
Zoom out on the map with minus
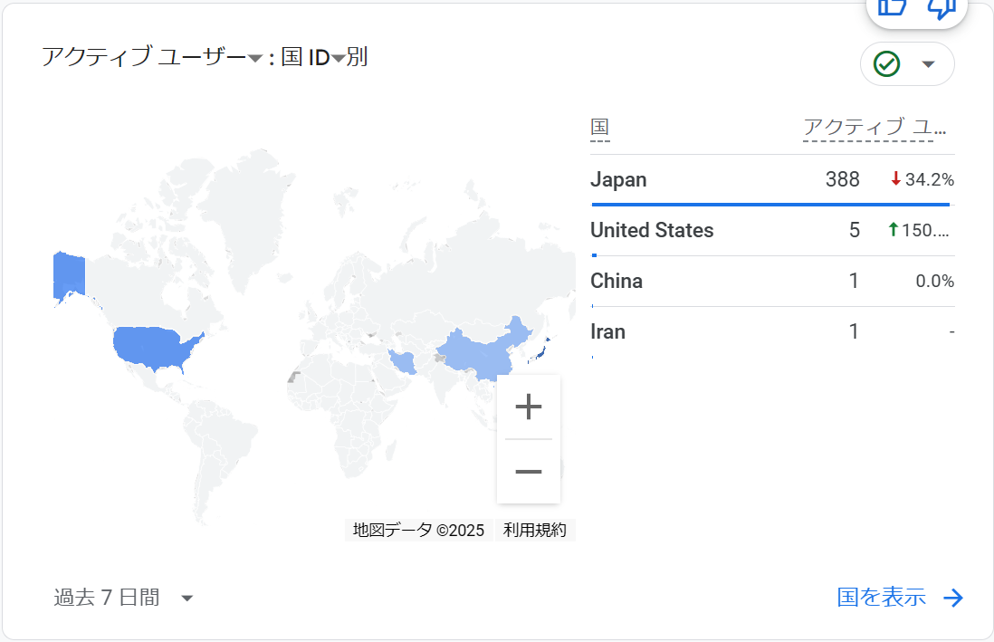(x=529, y=472)
